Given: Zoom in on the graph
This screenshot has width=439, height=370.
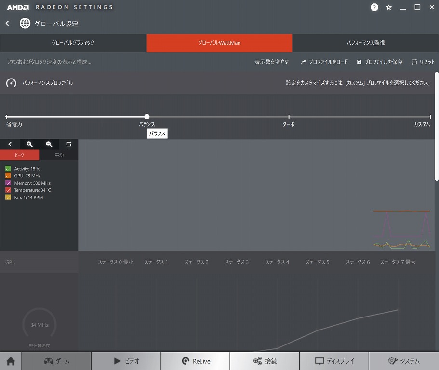Looking at the screenshot, I should (29, 144).
